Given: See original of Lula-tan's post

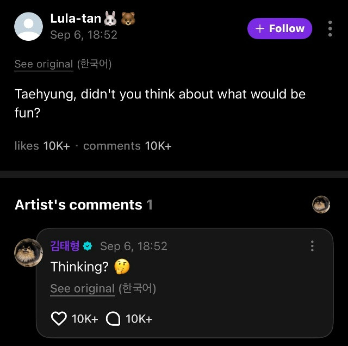Looking at the screenshot, I should click(43, 64).
